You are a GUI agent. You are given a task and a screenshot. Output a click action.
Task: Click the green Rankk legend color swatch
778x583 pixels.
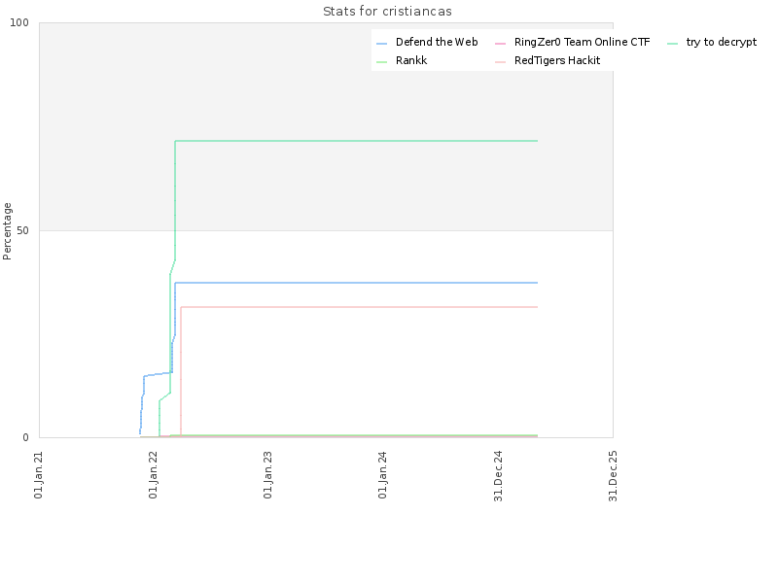(x=381, y=62)
